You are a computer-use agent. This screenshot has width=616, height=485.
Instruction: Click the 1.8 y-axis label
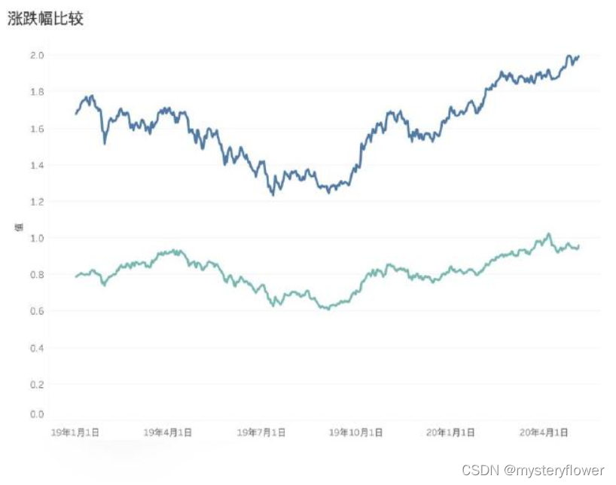[x=37, y=92]
